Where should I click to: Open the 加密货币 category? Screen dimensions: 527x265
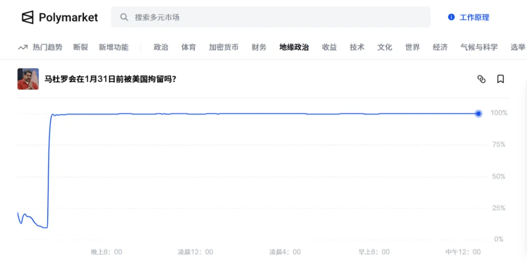pyautogui.click(x=223, y=47)
